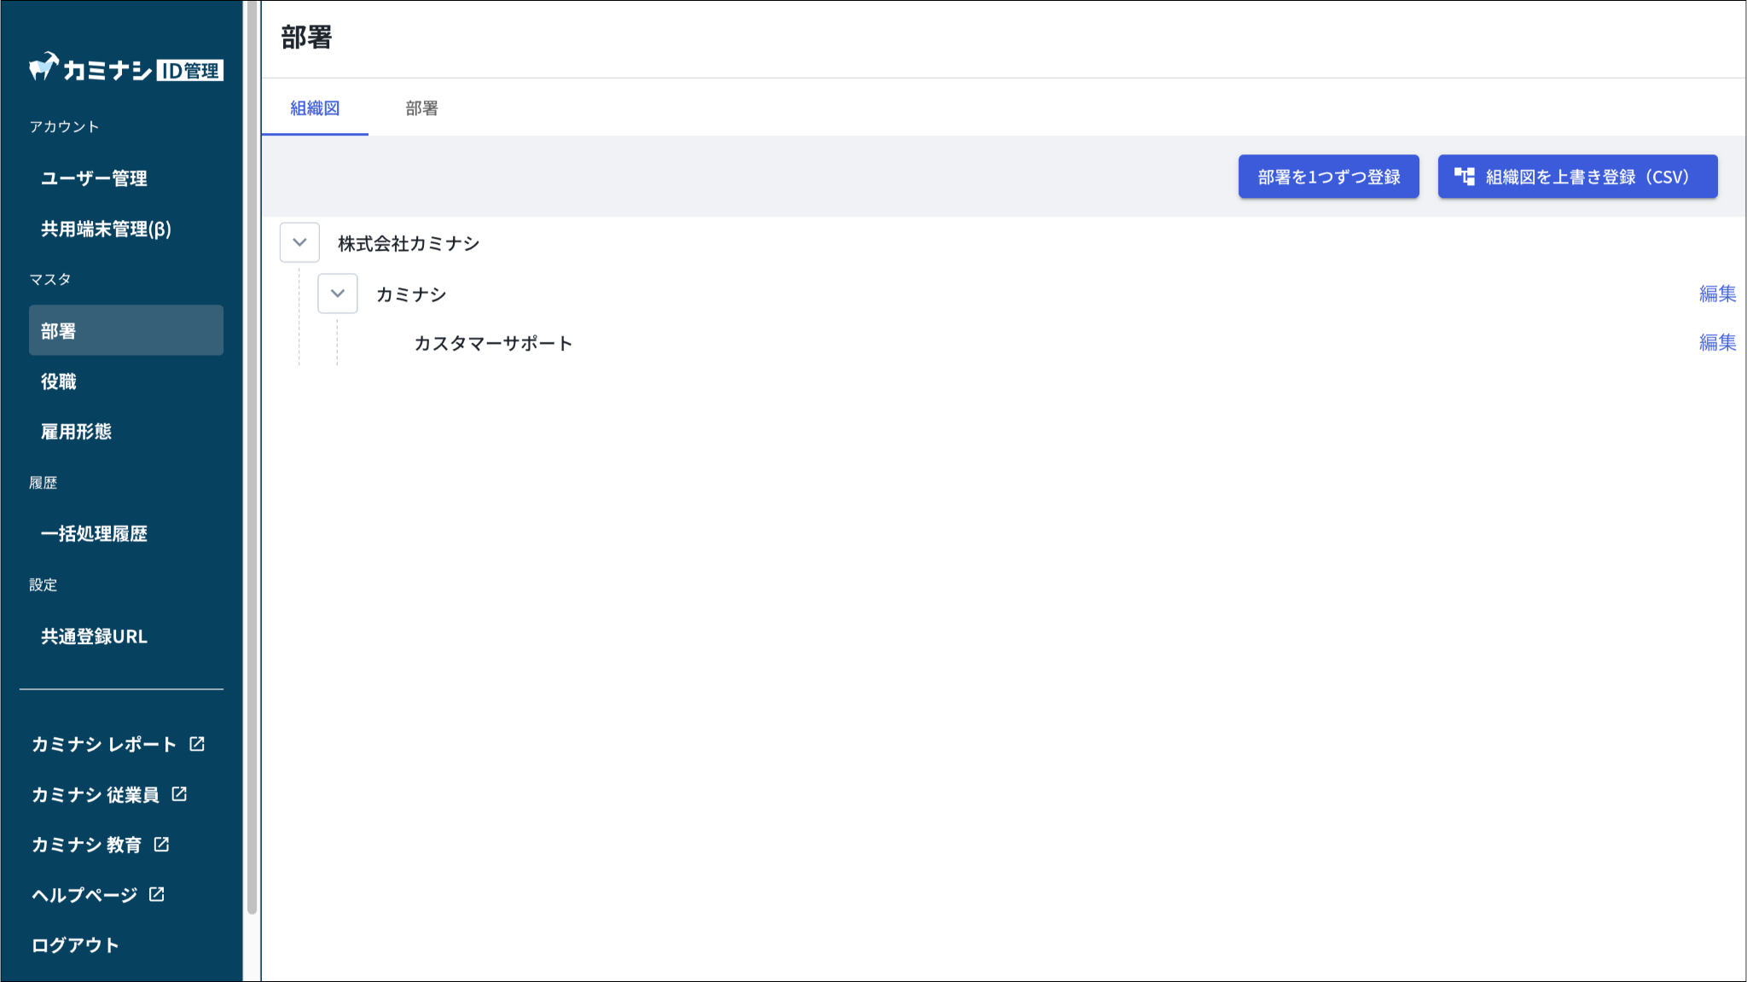Click the Kaminashi goat logo icon

(44, 67)
